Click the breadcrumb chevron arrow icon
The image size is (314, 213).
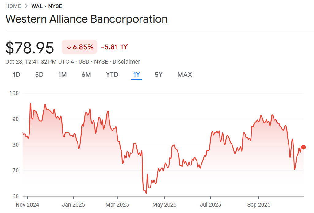[x=26, y=6]
